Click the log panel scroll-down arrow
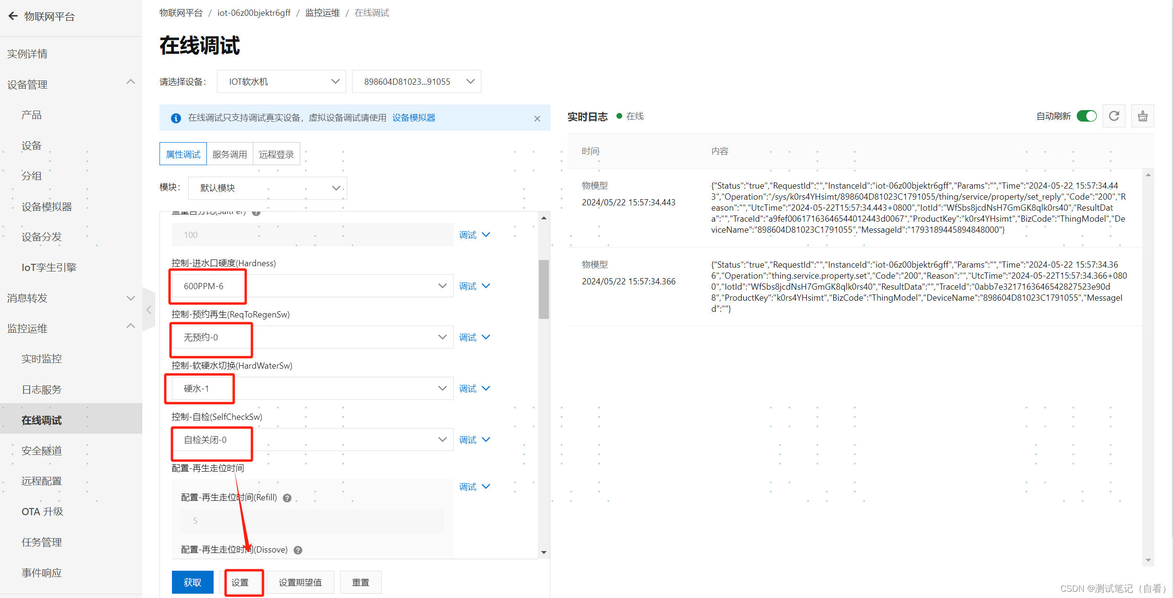Viewport: 1173px width, 598px height. tap(1148, 560)
